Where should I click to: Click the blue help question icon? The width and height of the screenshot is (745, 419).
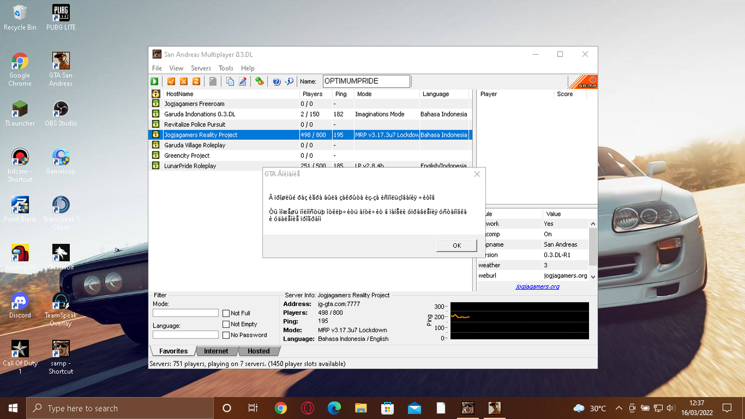[x=276, y=81]
